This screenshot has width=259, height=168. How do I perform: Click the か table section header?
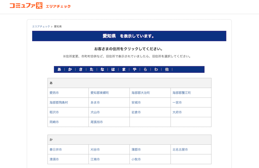click(129, 140)
